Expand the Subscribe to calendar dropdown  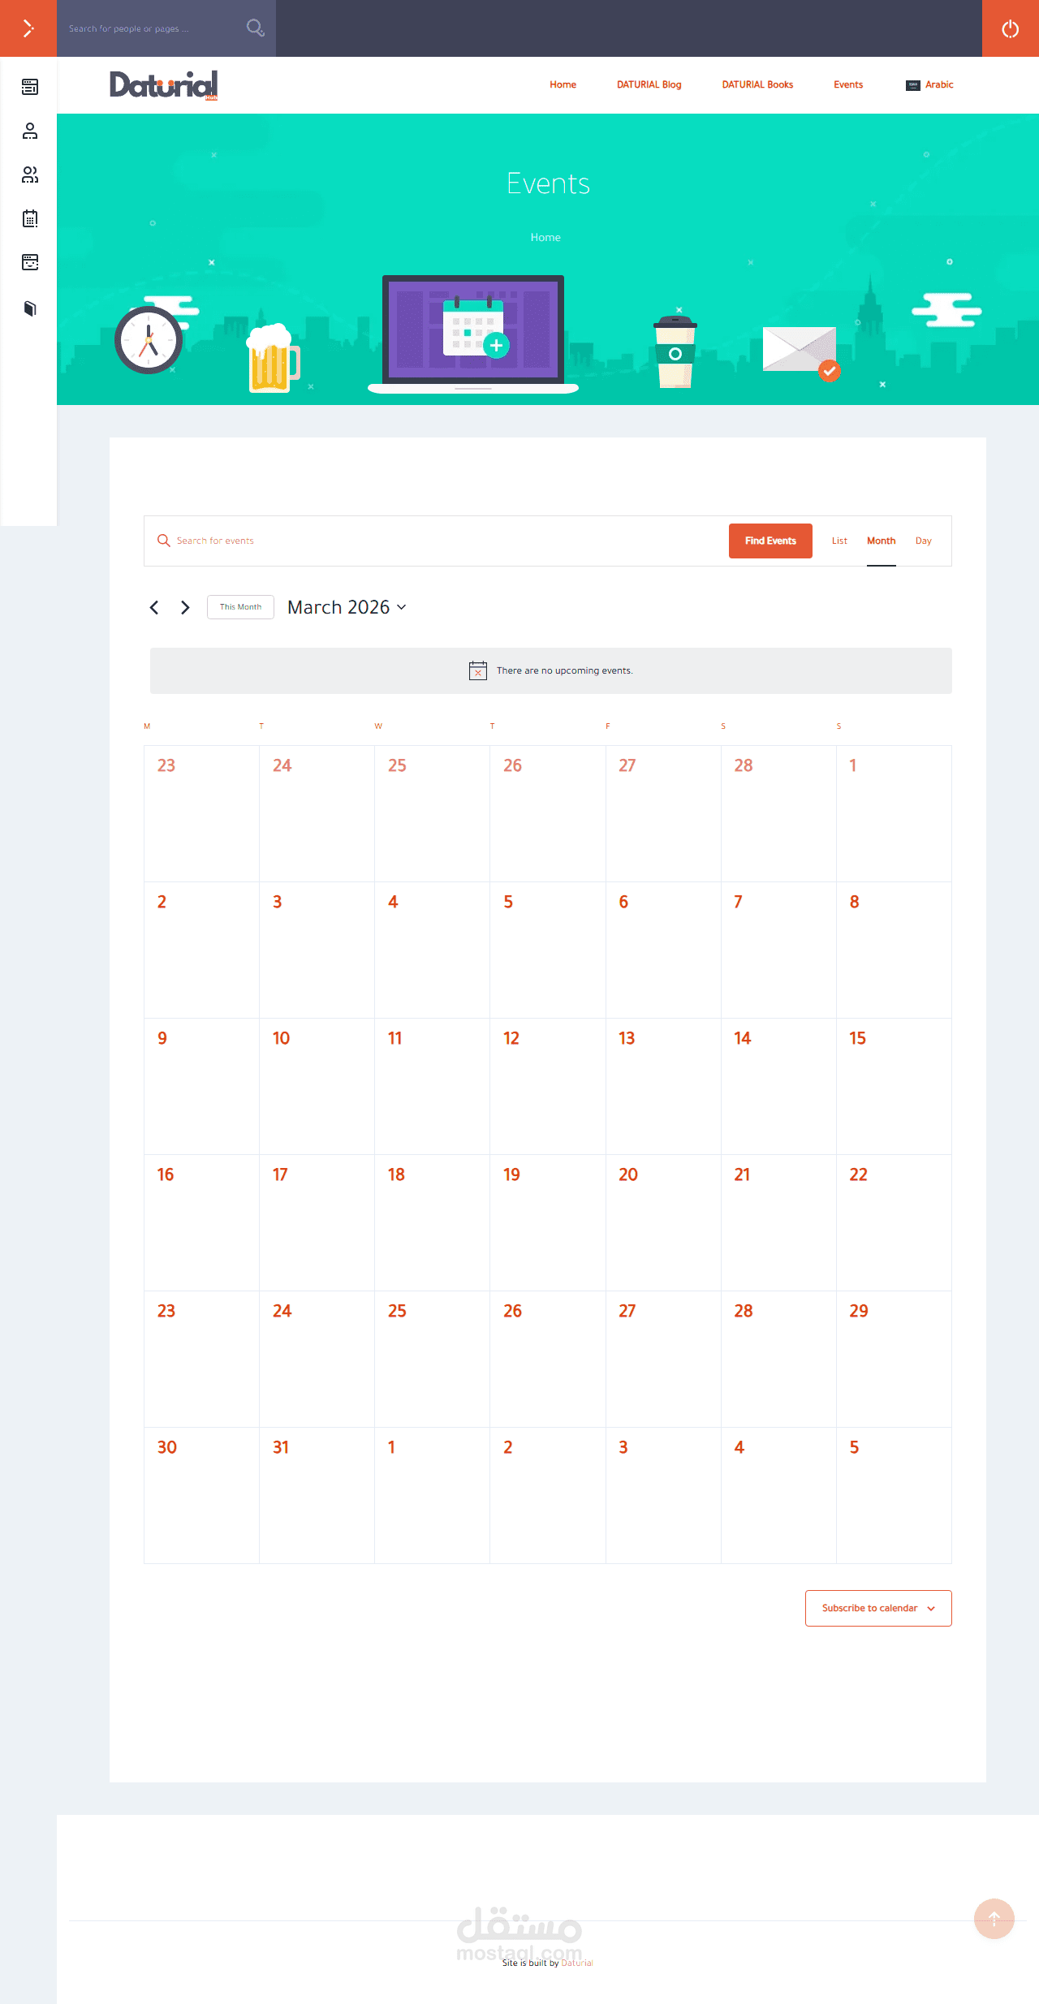(877, 1608)
